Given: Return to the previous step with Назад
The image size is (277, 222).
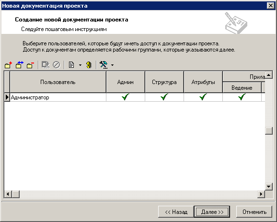Looking at the screenshot, I should [x=176, y=212].
